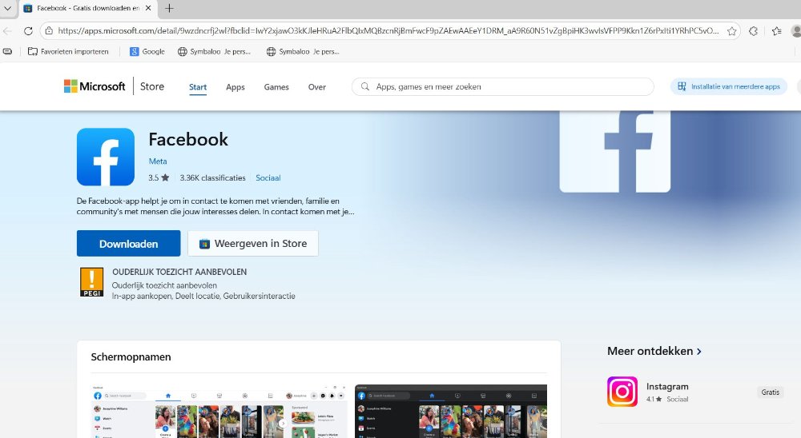Click the PEGI parental guidance badge
Screen dimensions: 801x438
tap(92, 283)
